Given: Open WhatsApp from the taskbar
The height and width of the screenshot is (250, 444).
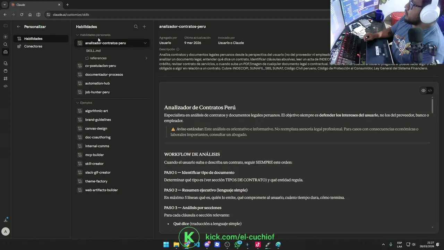Looking at the screenshot, I should (238, 244).
